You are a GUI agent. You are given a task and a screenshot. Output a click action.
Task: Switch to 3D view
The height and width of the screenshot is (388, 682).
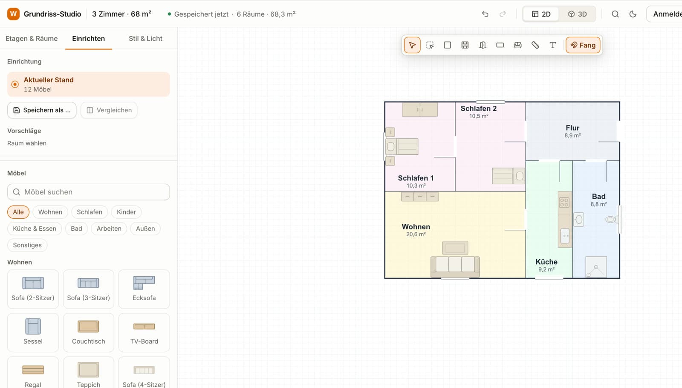(x=578, y=14)
